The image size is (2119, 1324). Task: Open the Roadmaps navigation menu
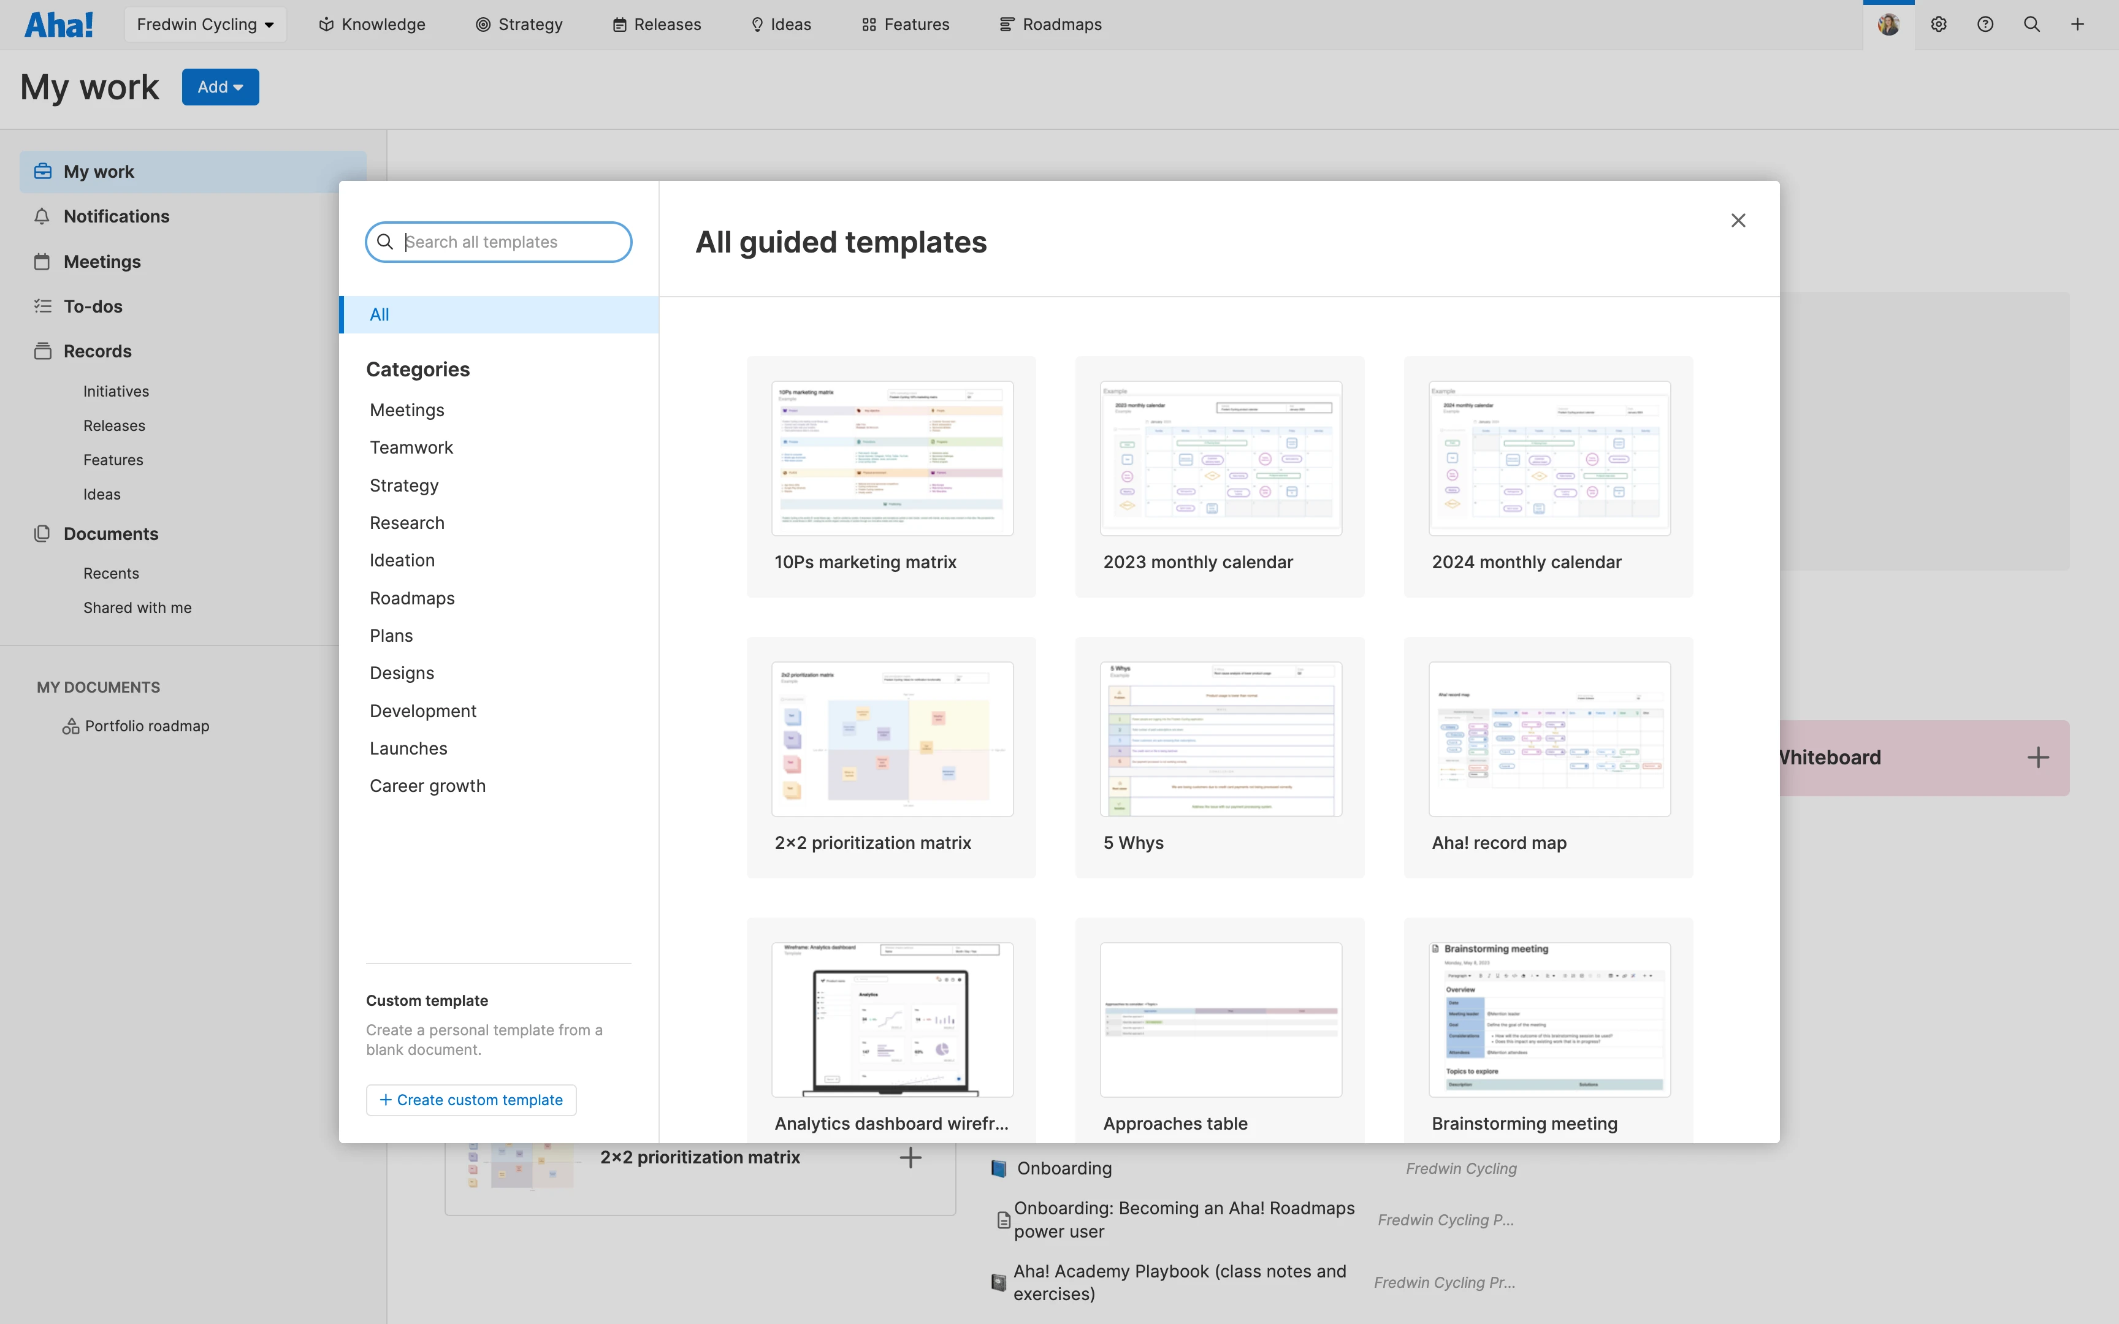pyautogui.click(x=1051, y=25)
